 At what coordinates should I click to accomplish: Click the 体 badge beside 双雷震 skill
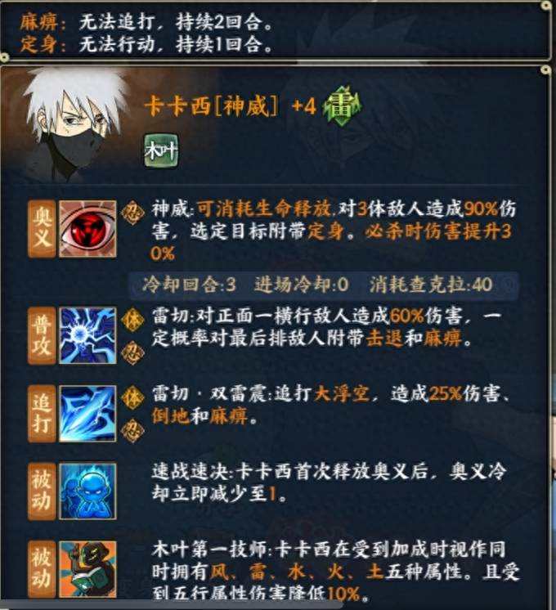coord(132,397)
